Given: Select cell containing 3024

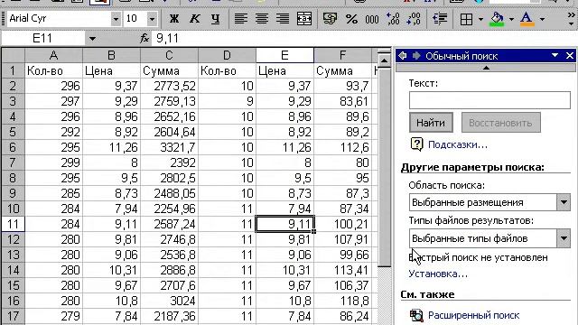Looking at the screenshot, I should [x=169, y=301].
